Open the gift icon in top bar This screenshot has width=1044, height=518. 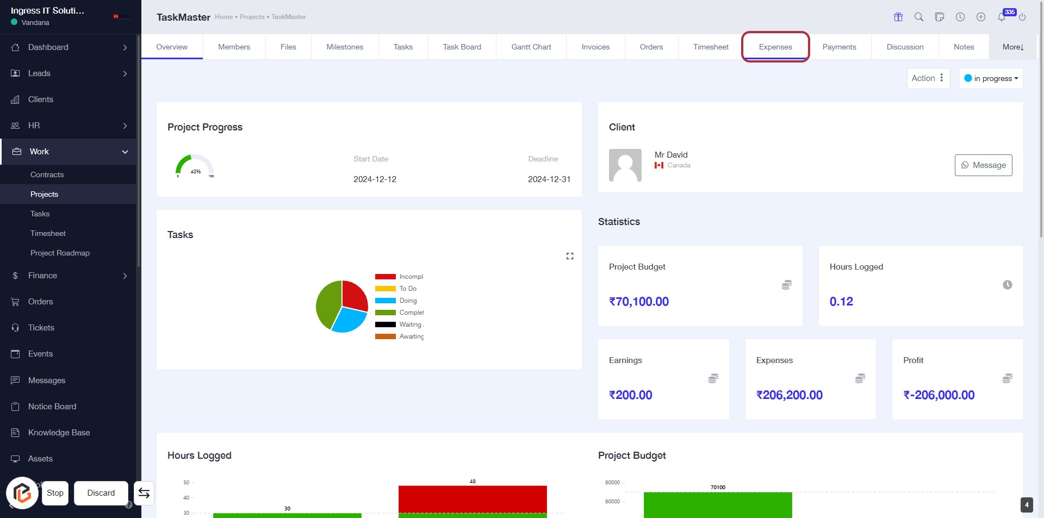pyautogui.click(x=898, y=17)
